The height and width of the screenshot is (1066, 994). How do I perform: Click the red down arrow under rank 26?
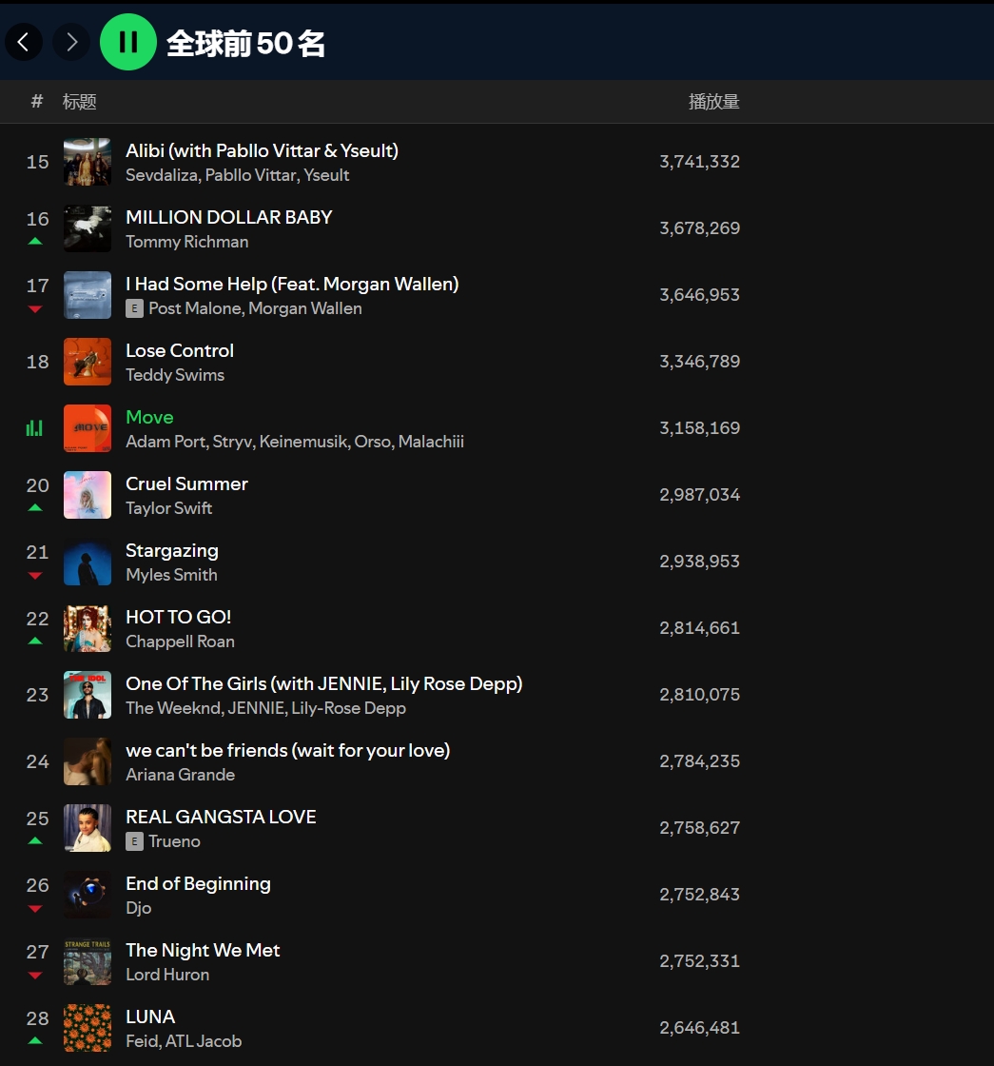click(35, 908)
